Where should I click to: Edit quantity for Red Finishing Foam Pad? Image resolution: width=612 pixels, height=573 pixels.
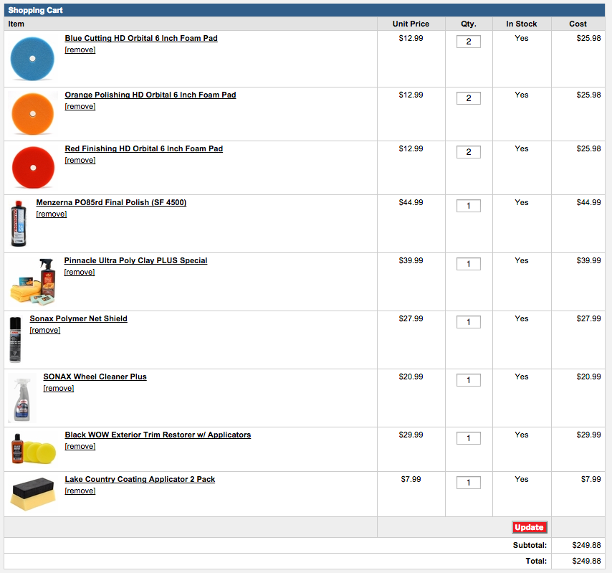click(x=469, y=152)
